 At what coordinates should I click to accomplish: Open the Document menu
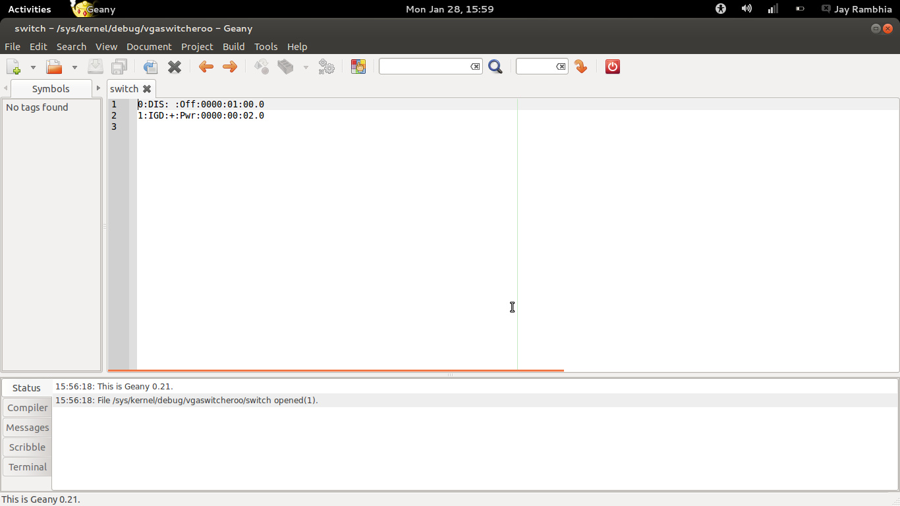(149, 47)
